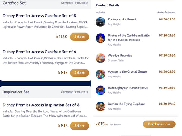Select the Carefree Set of 6 for ¥815
Screen dimensions: 182x136
point(79,73)
